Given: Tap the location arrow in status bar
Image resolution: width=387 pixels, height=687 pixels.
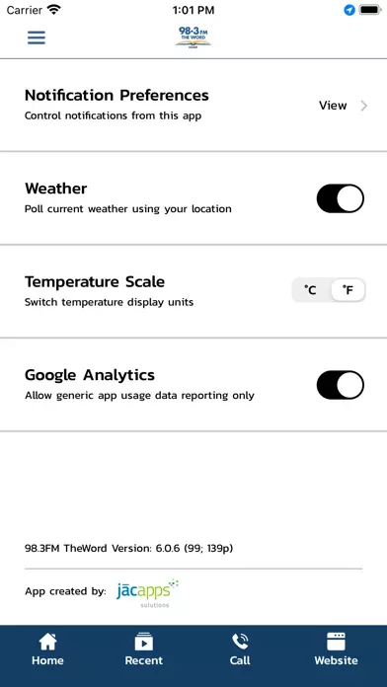Looking at the screenshot, I should point(349,10).
